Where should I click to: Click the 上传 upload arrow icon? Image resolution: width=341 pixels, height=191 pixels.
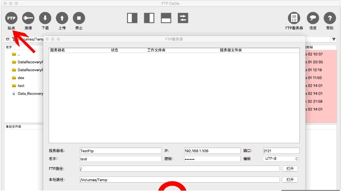62,18
